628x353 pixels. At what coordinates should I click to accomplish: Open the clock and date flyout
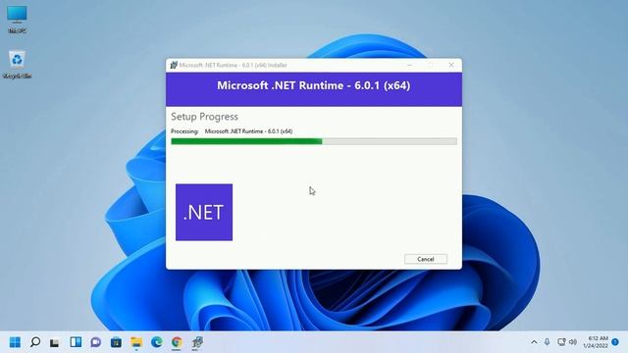[x=596, y=342]
